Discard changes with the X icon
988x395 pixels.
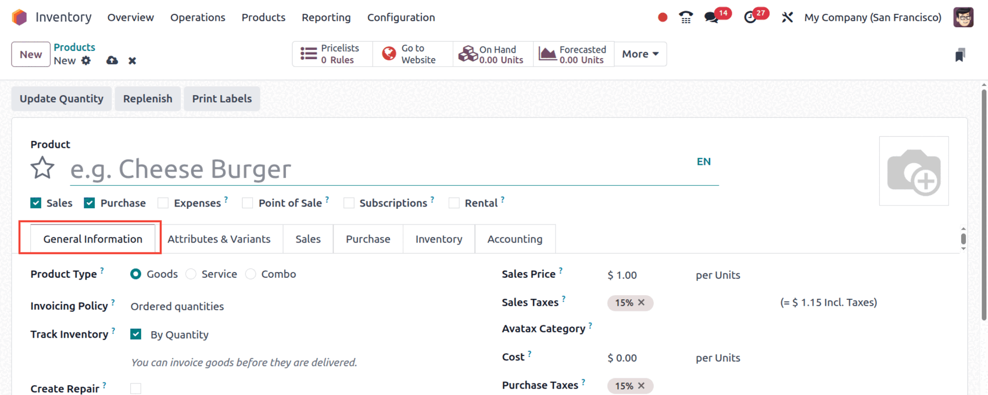(x=133, y=61)
